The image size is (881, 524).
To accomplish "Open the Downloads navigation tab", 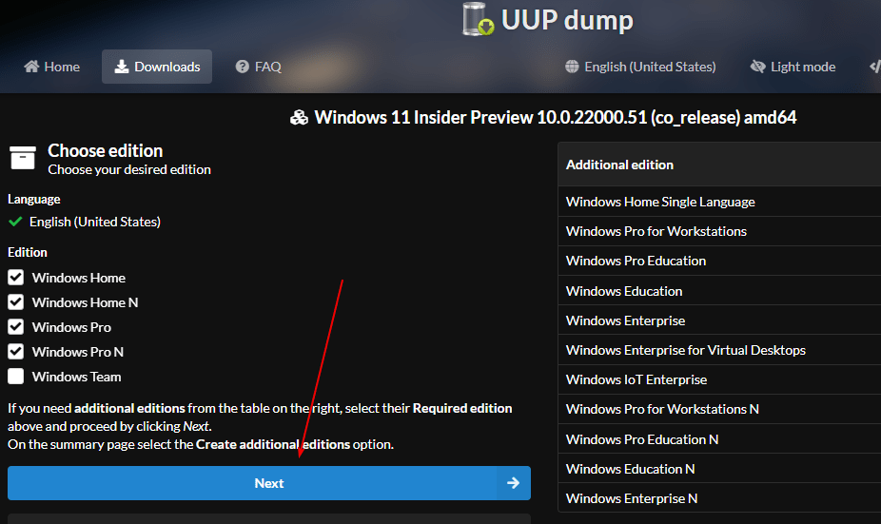I will click(x=157, y=67).
